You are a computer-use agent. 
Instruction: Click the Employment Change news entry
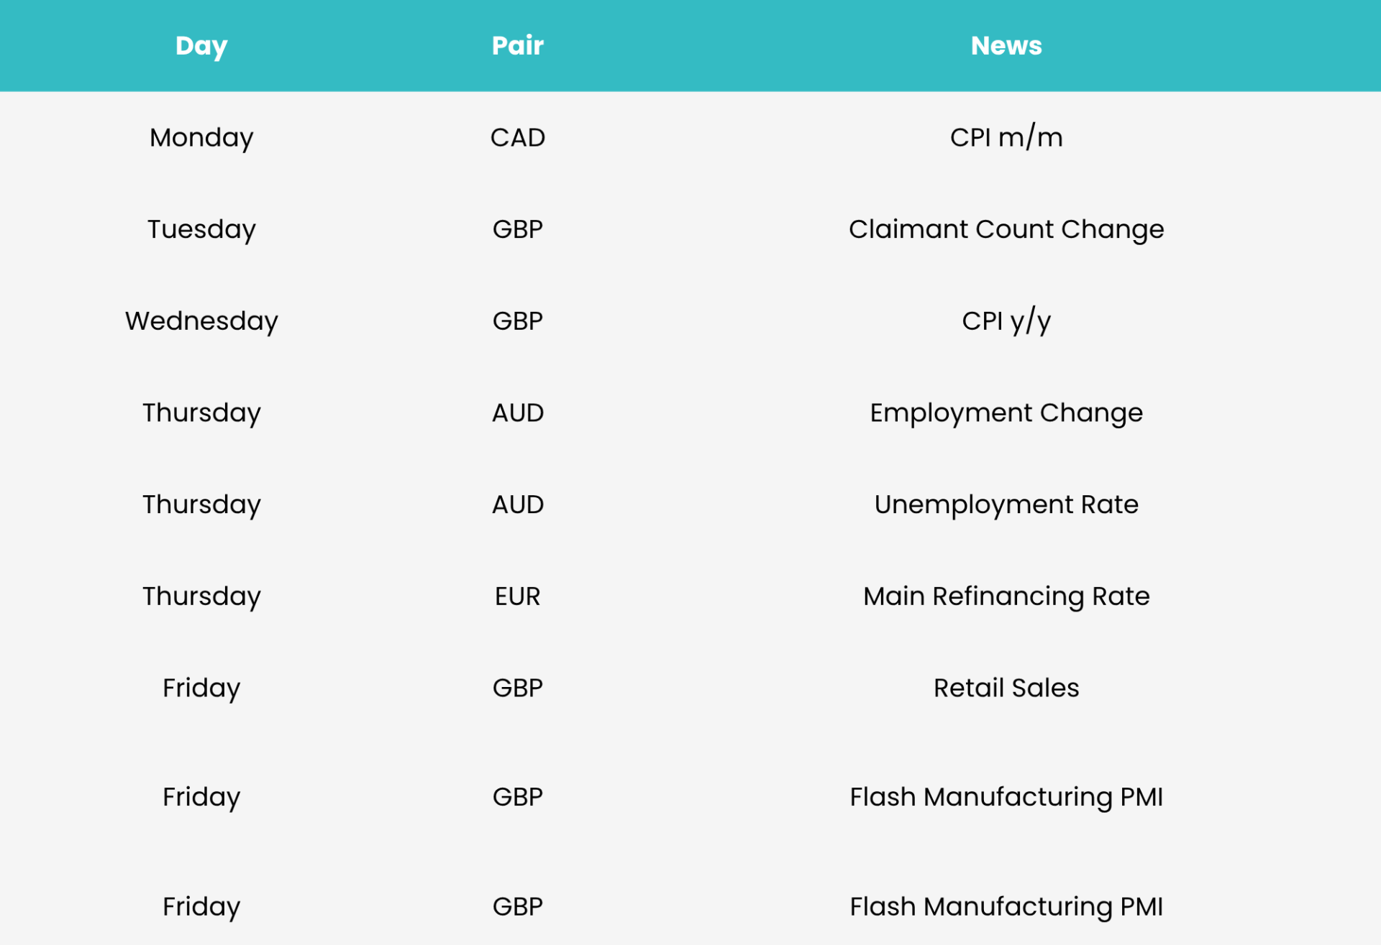click(1006, 412)
